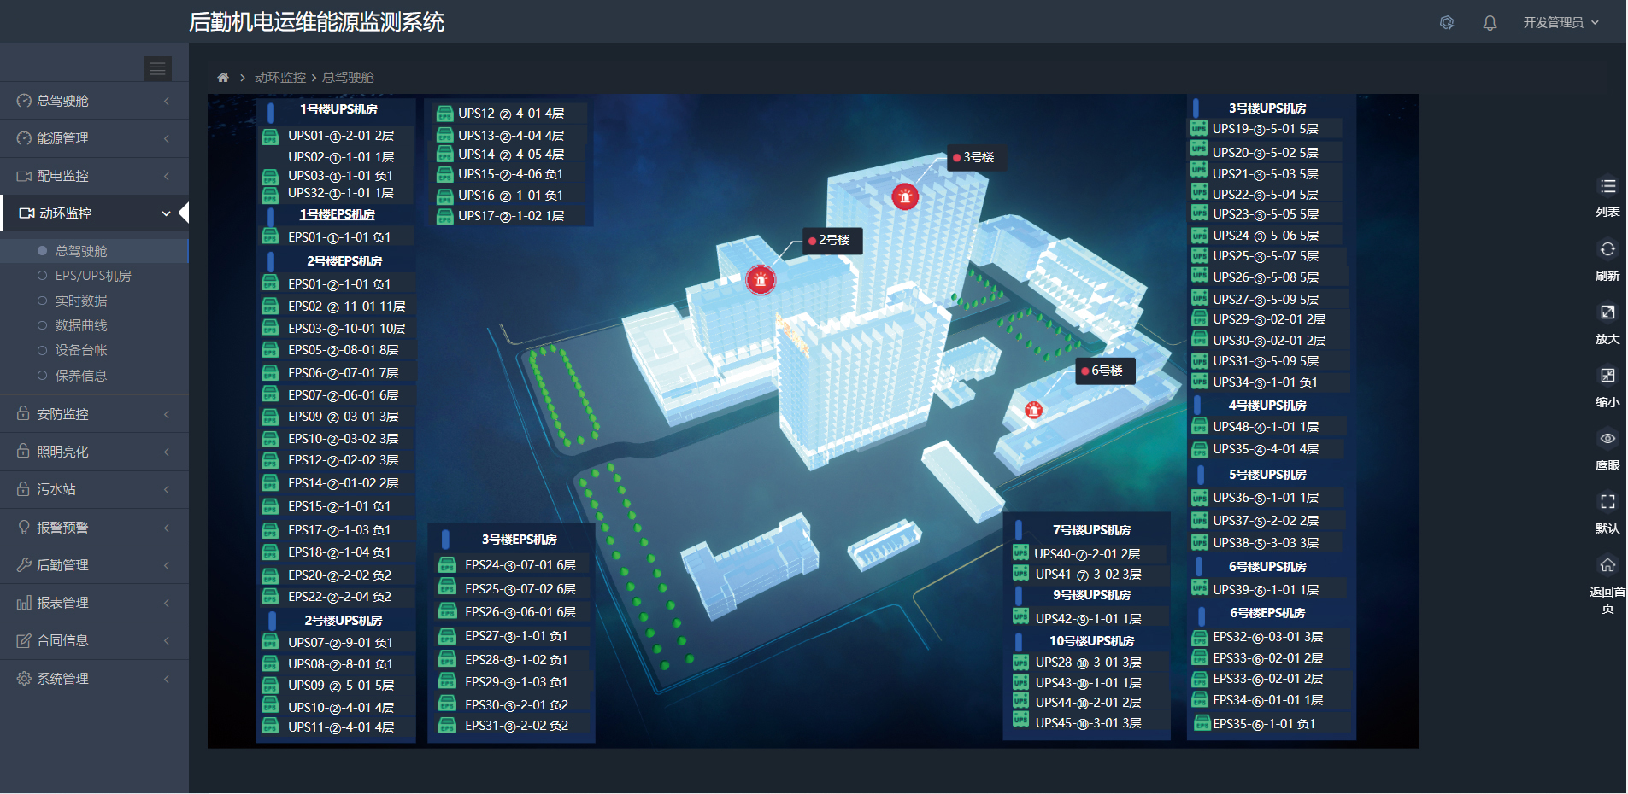Click the 返回首页 home icon

point(1607,565)
